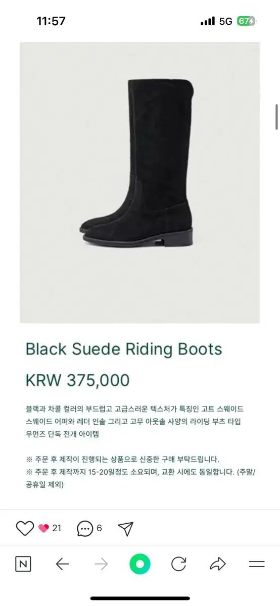Tap the 11:57 clock in status bar
This screenshot has height=606, width=280.
51,21
